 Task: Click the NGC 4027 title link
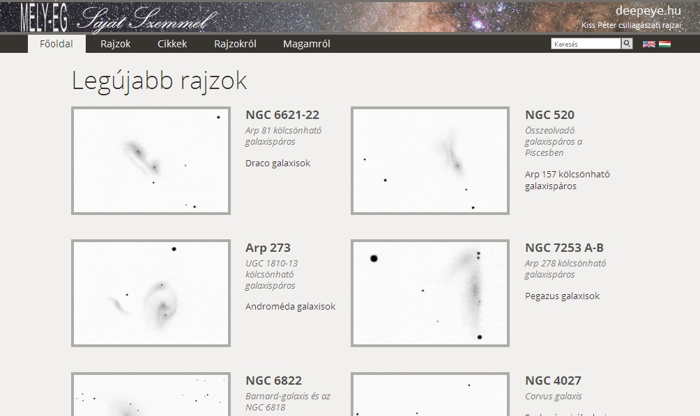click(553, 381)
